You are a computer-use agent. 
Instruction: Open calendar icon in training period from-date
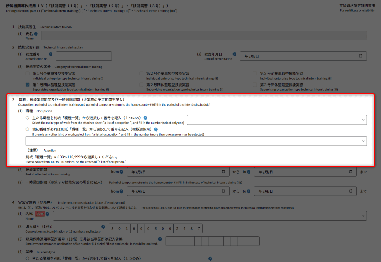coord(223,172)
